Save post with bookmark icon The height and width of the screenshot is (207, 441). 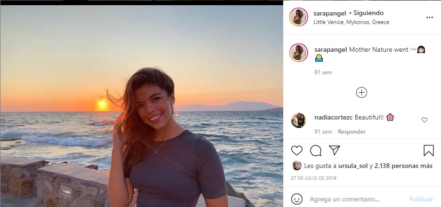click(x=428, y=151)
